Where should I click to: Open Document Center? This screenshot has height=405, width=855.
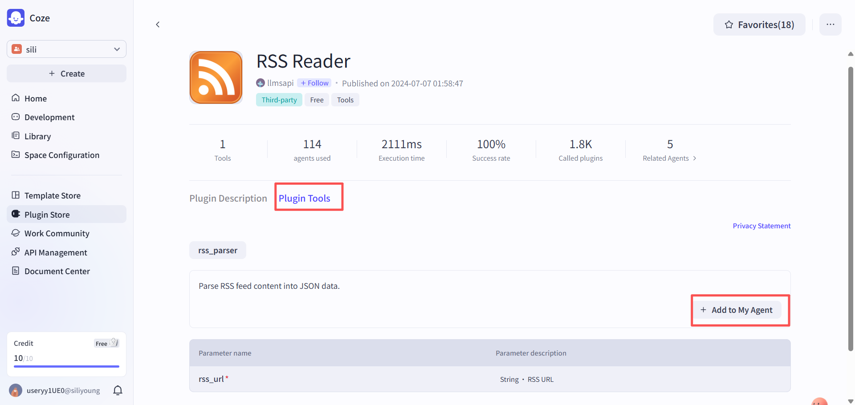[66, 271]
